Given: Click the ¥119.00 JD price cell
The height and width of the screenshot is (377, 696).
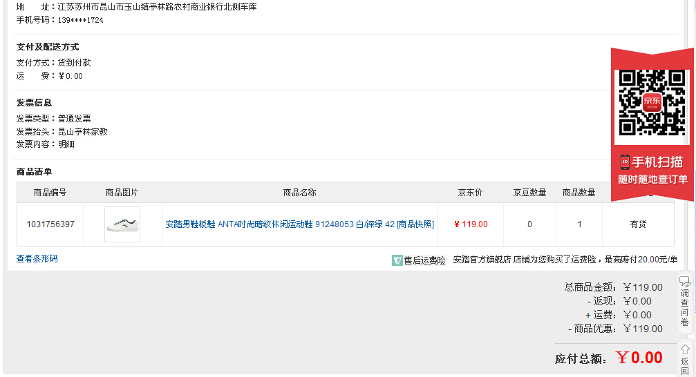Looking at the screenshot, I should coord(471,224).
